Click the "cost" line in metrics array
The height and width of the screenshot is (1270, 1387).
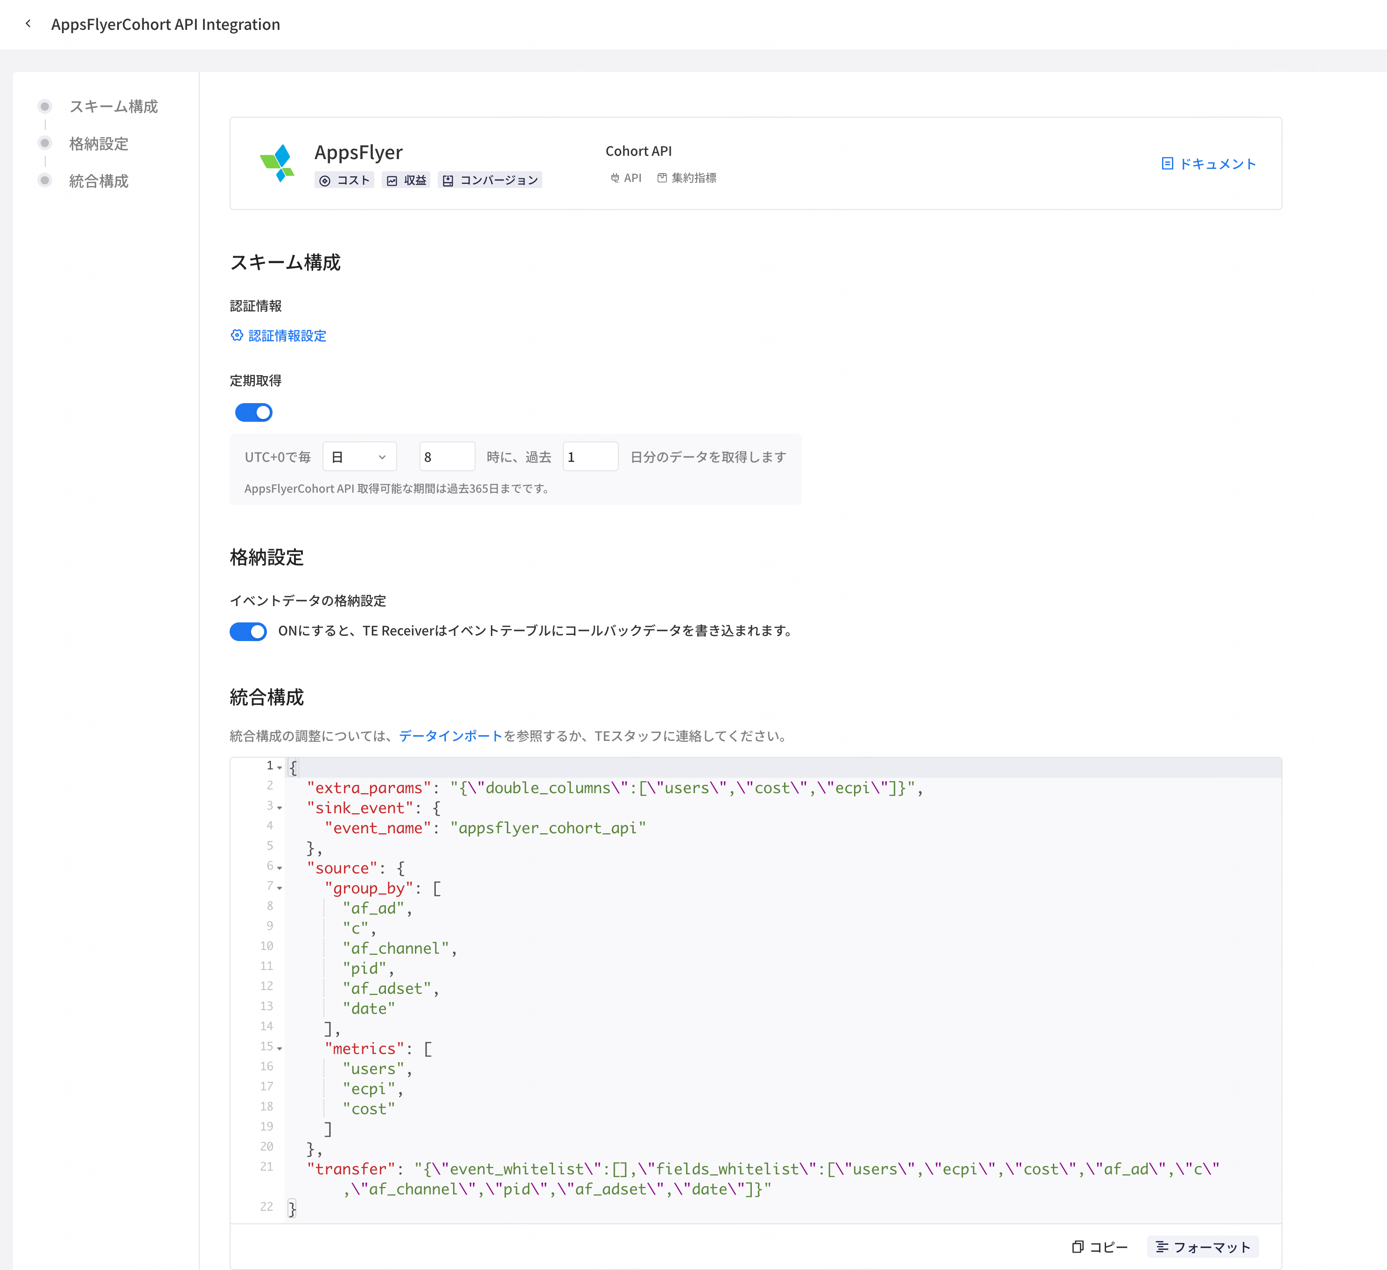pos(369,1109)
